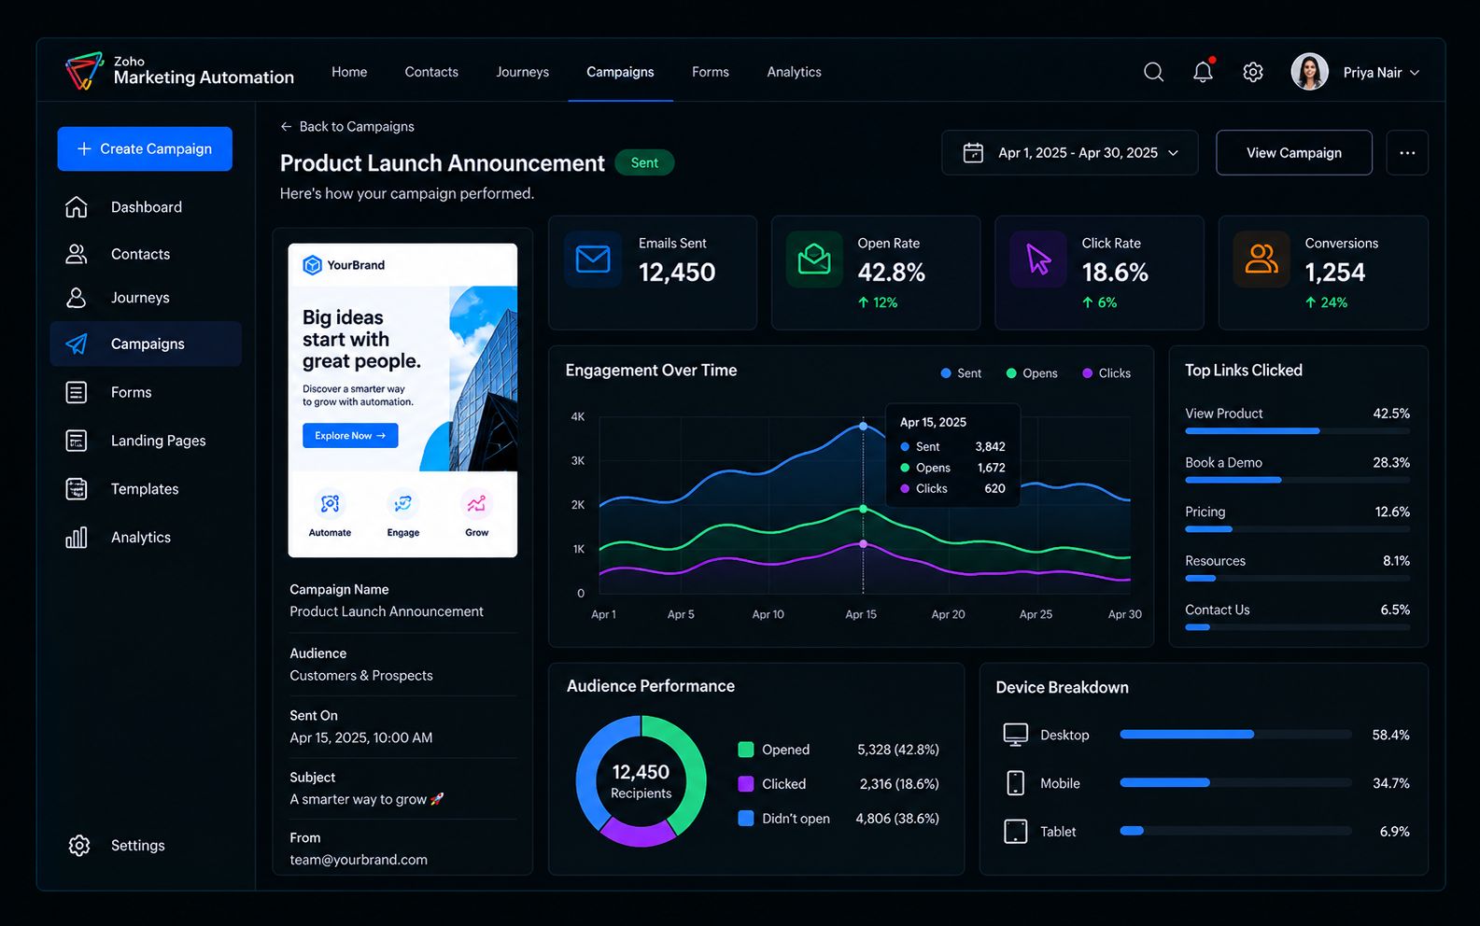
Task: Click the Conversions people icon
Action: (x=1262, y=259)
